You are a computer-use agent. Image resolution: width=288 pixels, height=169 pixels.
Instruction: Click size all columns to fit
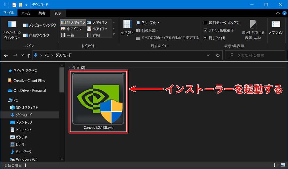(167, 38)
